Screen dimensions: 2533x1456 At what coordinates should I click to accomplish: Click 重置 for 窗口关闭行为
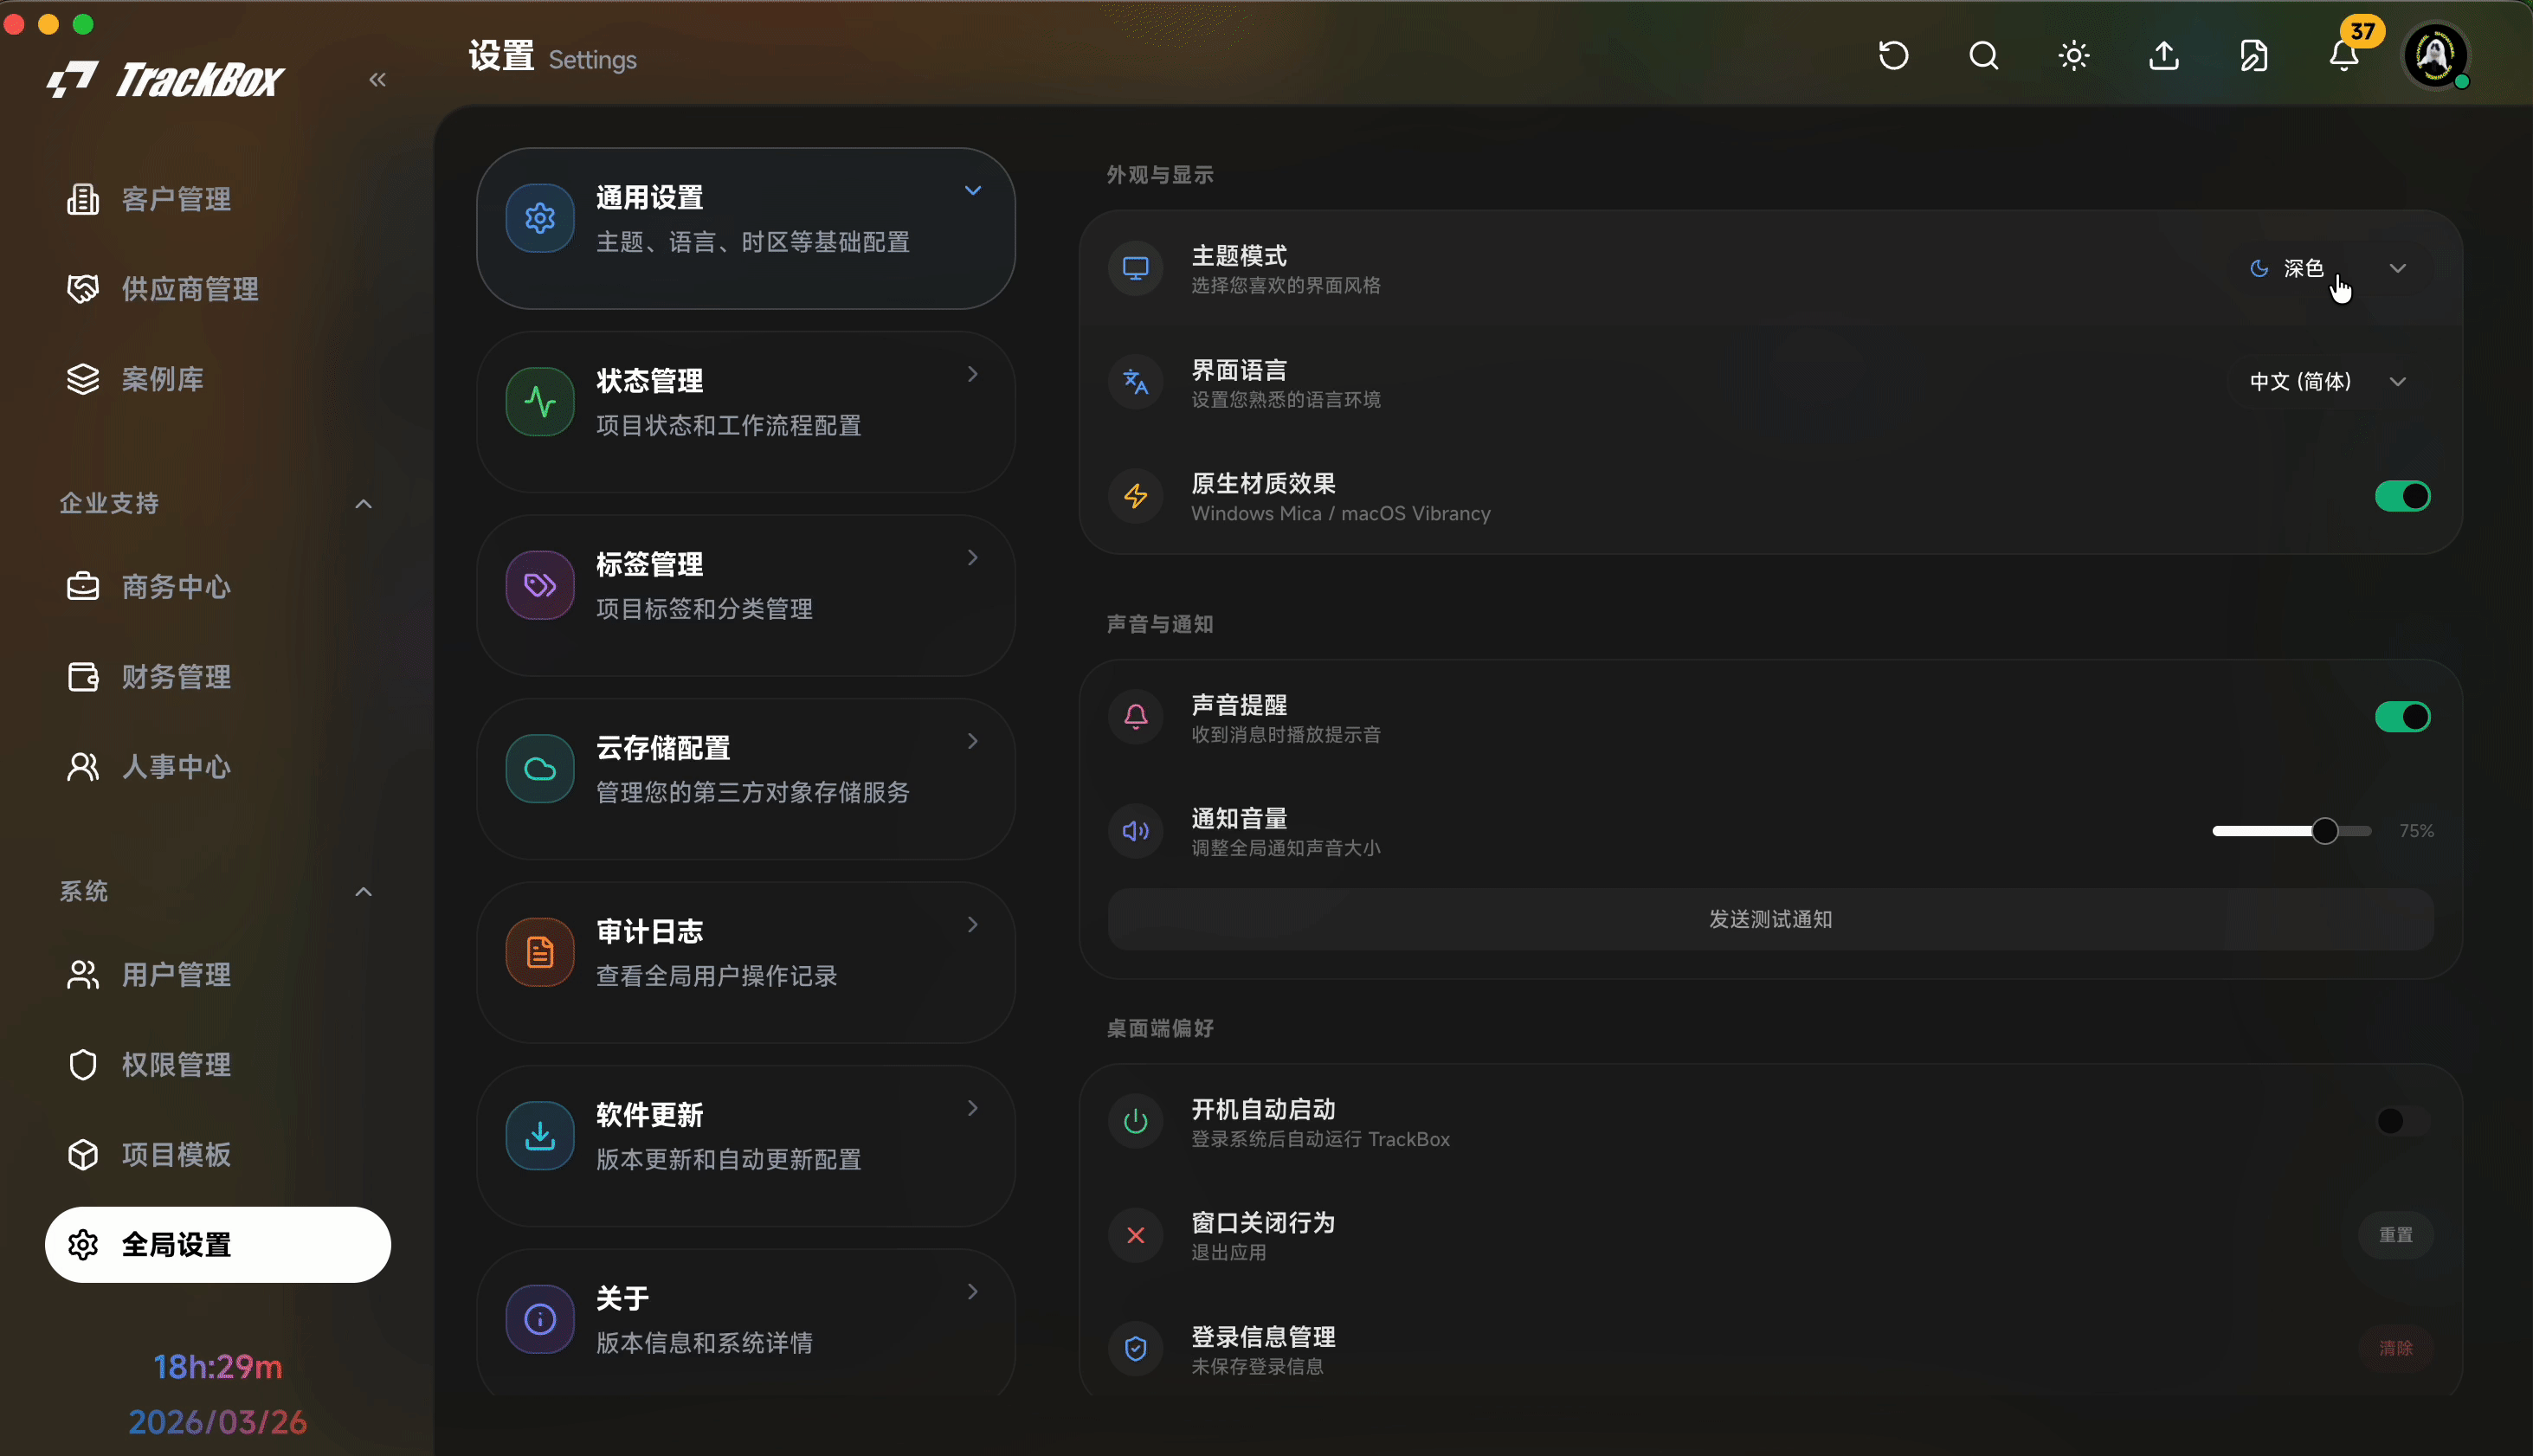(2395, 1235)
